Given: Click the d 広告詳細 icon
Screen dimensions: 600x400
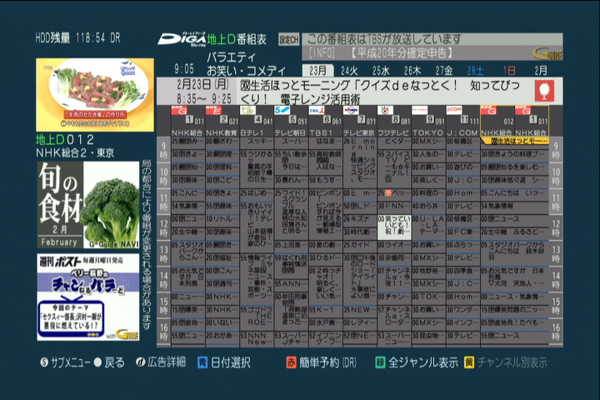Looking at the screenshot, I should [x=141, y=362].
